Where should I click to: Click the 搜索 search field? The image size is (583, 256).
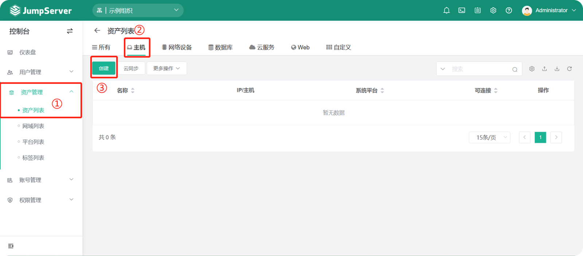coord(479,69)
